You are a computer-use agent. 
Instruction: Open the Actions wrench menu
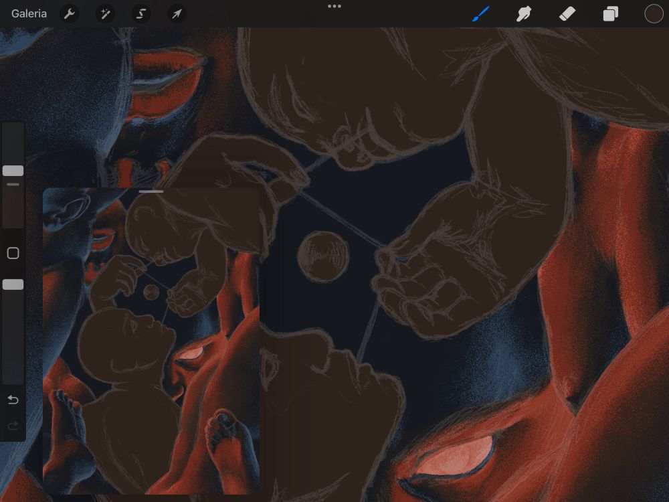[70, 14]
